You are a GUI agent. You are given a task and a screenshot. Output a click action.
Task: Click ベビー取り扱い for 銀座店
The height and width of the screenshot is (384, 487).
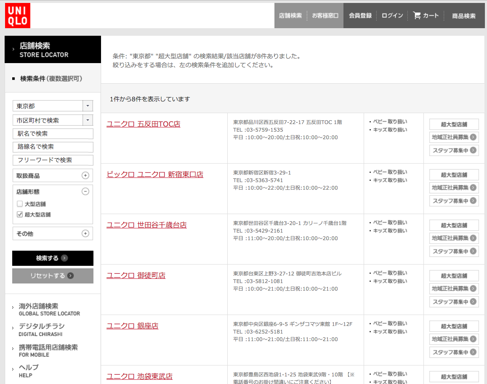[390, 323]
